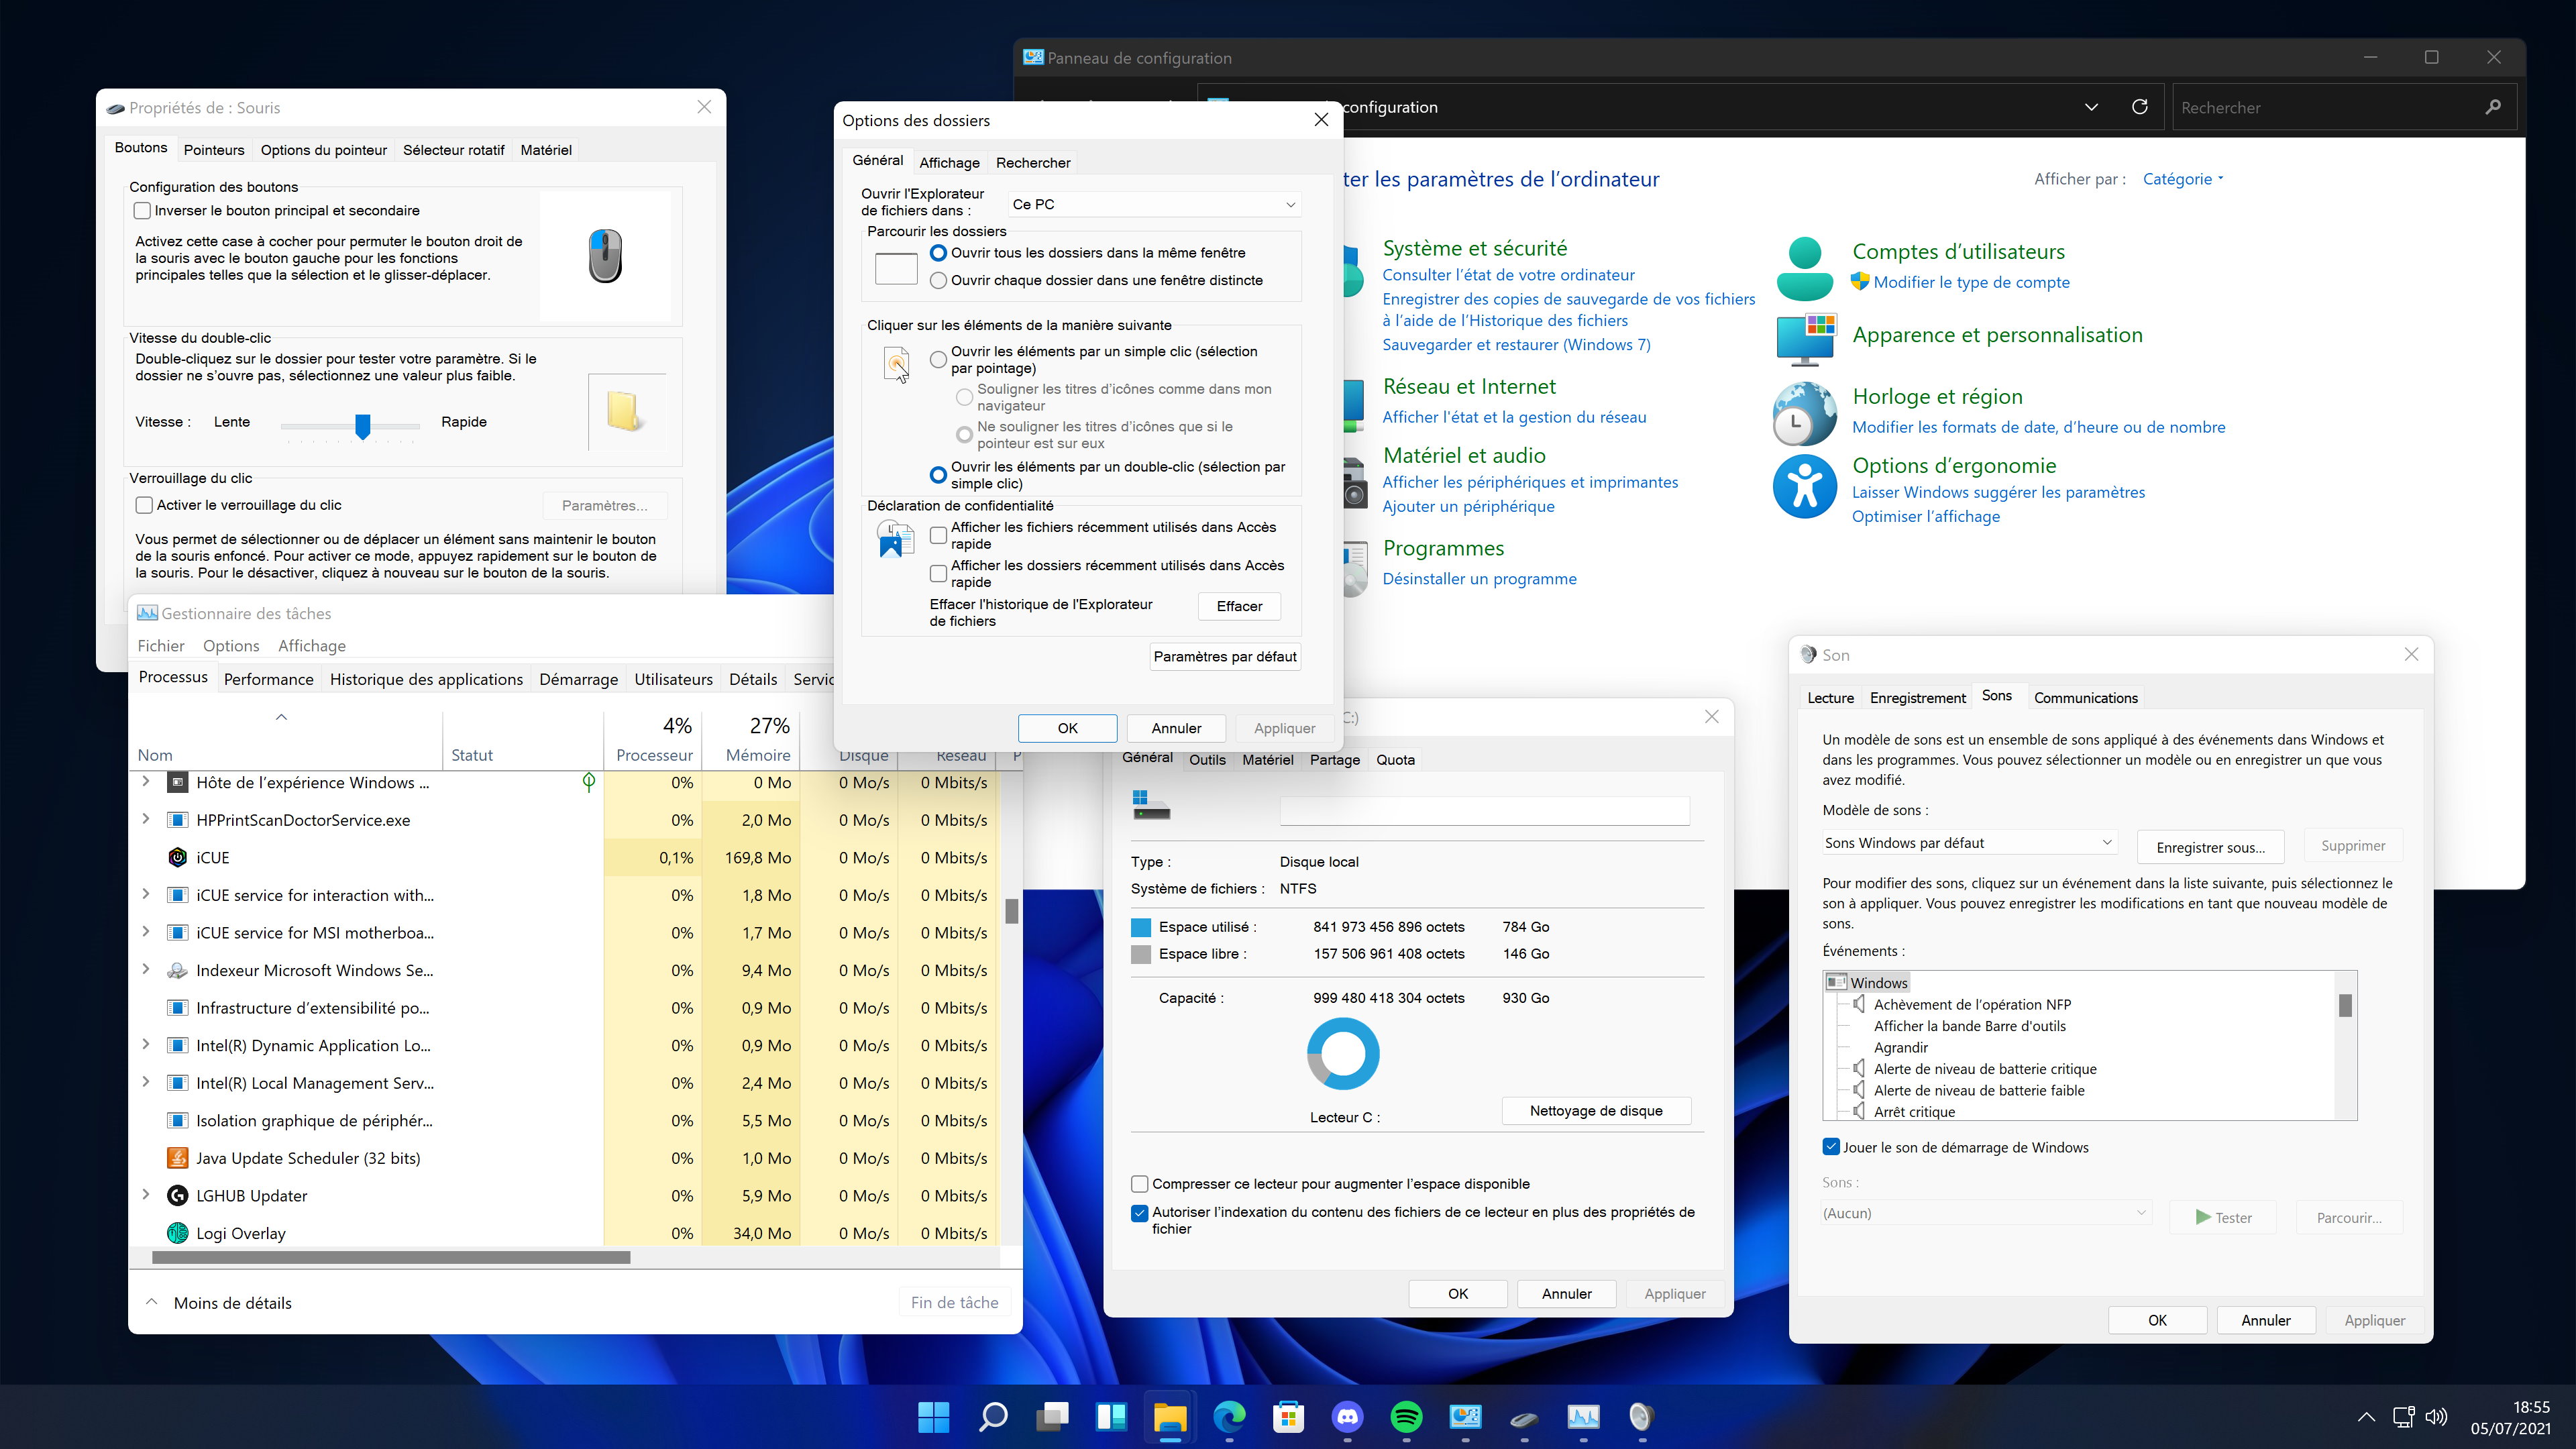Image resolution: width=2576 pixels, height=1449 pixels.
Task: Open the Pointeurs tab in mouse properties
Action: point(214,150)
